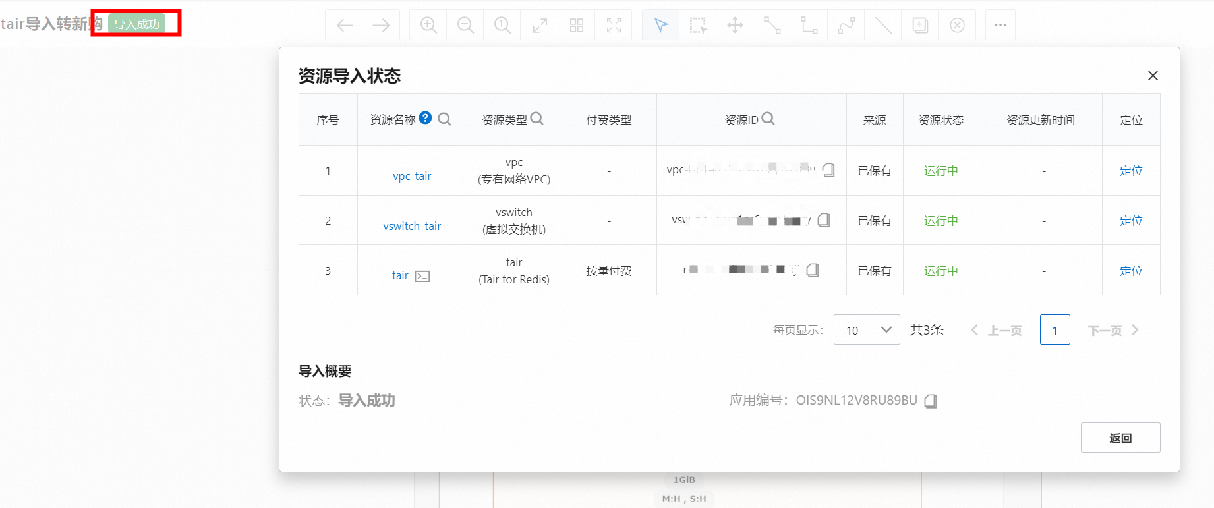Click 定位 for the vpc-tair row
This screenshot has width=1214, height=508.
(1131, 171)
